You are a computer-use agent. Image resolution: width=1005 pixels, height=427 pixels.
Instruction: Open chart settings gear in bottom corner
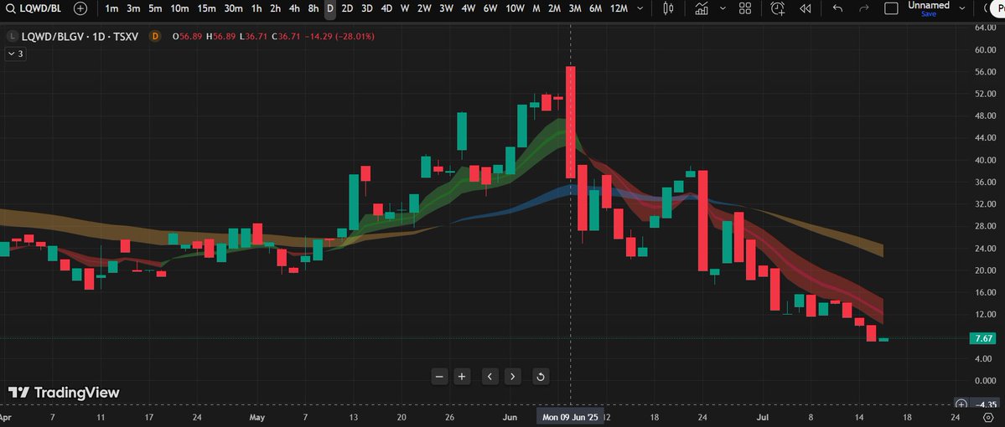pos(987,418)
